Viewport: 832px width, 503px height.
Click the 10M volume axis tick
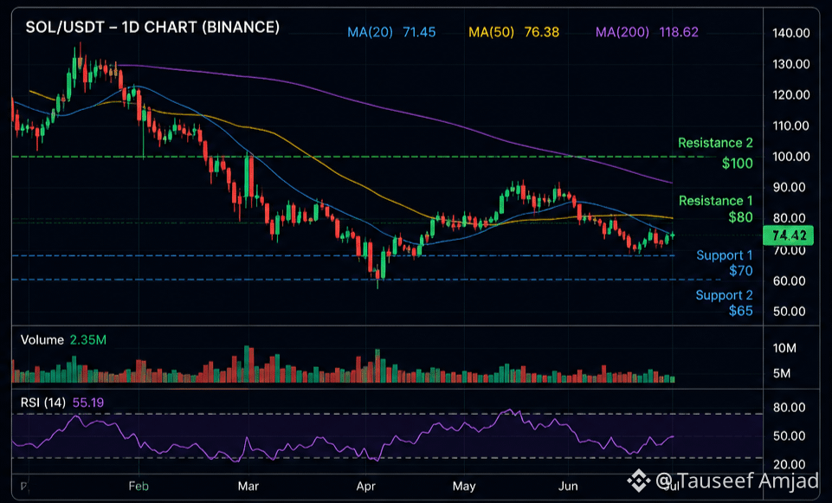[x=784, y=348]
